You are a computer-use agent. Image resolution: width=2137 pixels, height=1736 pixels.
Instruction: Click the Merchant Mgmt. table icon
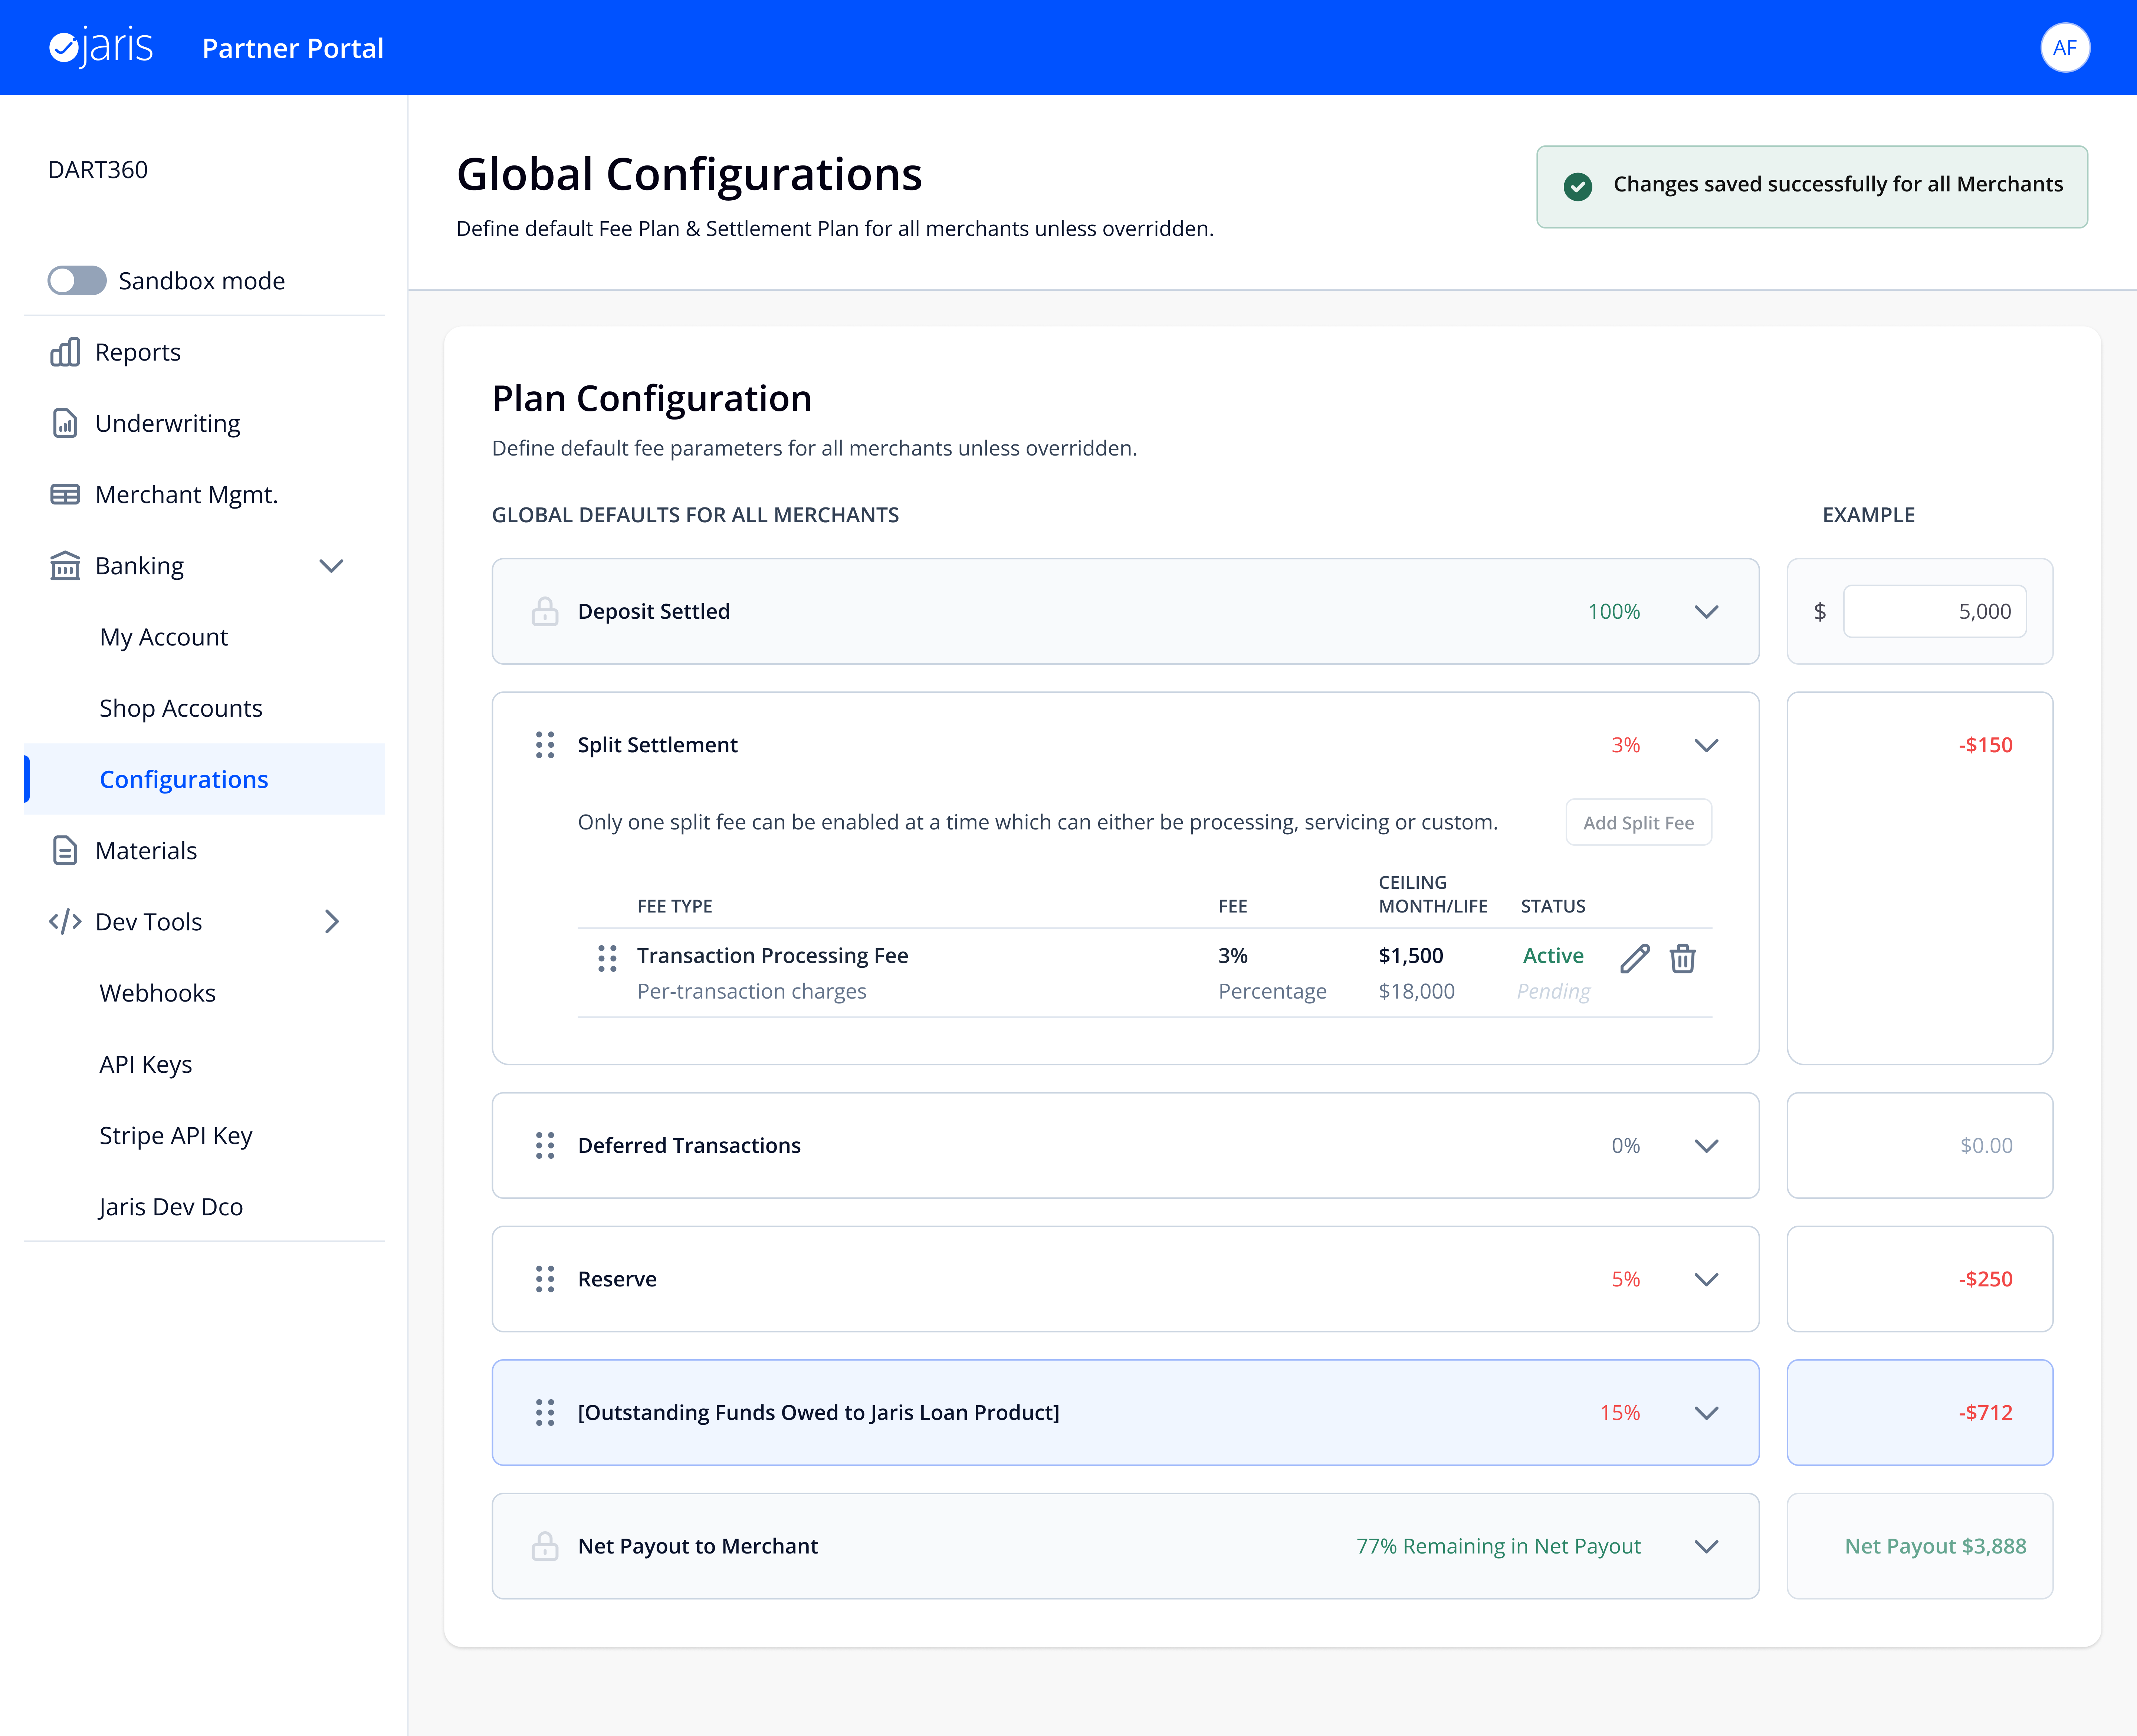pos(65,495)
